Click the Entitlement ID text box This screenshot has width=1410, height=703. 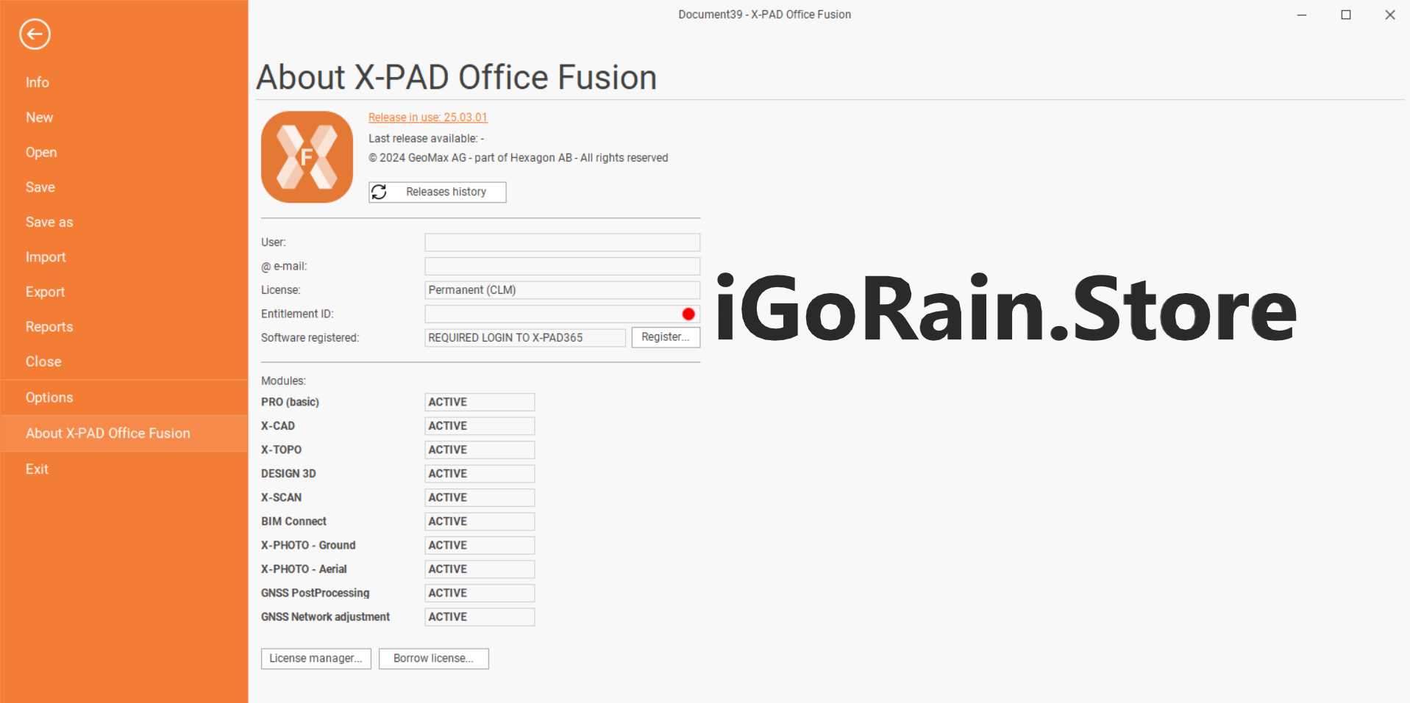click(552, 314)
